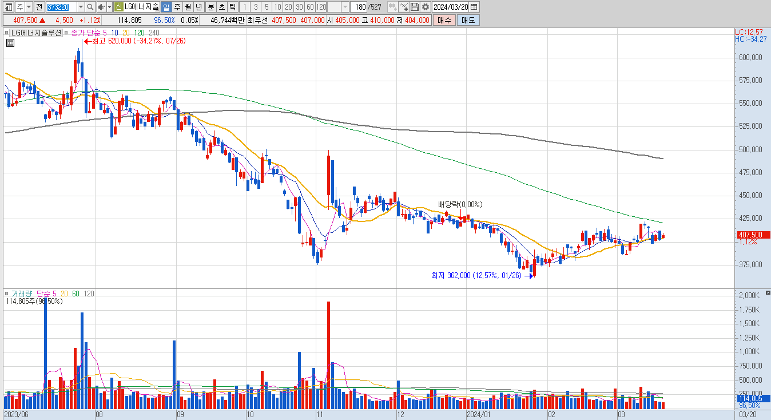Click the 46,744백만 trading value
Viewport: 771px width, 420px height.
click(228, 20)
